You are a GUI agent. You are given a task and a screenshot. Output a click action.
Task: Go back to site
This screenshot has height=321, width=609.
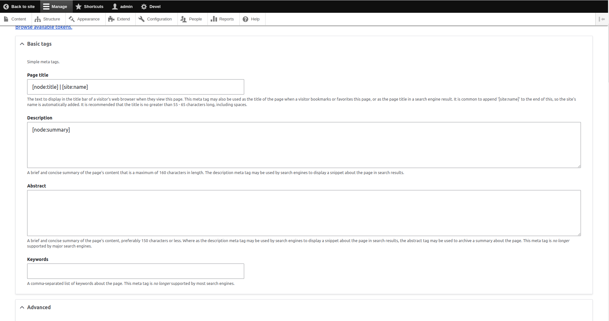19,7
